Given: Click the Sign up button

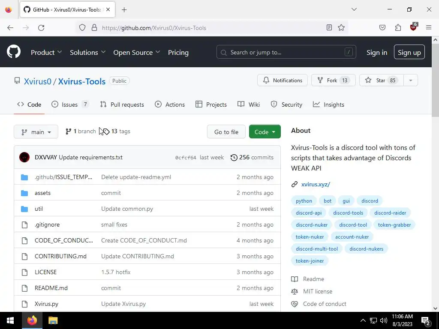Looking at the screenshot, I should click(x=409, y=52).
